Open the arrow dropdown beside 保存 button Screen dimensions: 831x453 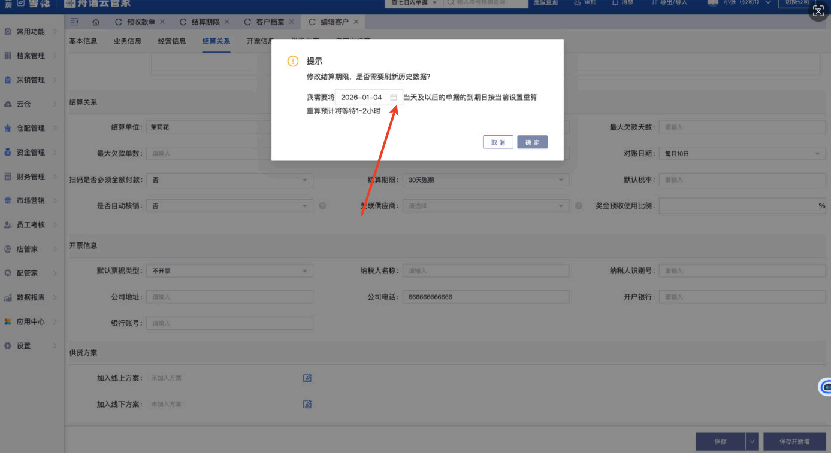coord(752,441)
